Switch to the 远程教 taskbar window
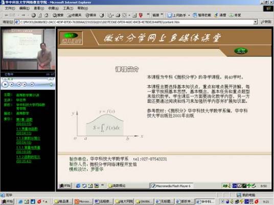The height and width of the screenshot is (205, 274). pyautogui.click(x=103, y=202)
